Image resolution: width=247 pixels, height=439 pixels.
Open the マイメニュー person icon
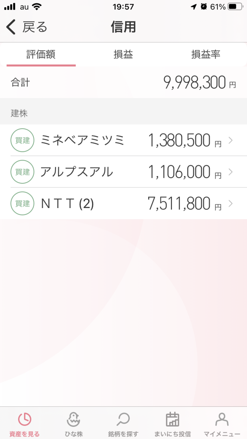[x=222, y=420]
